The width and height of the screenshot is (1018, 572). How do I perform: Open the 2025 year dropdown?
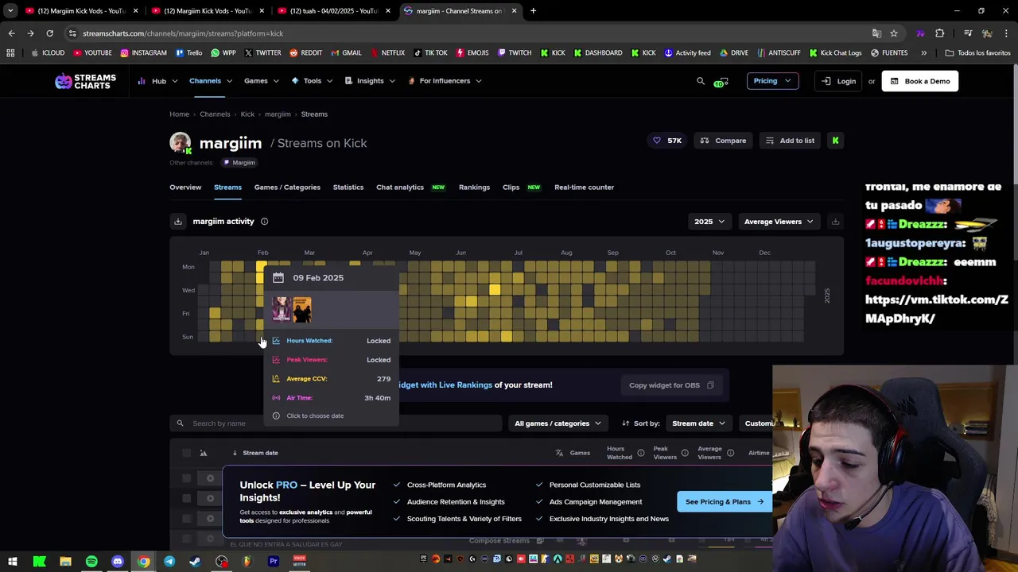tap(709, 222)
